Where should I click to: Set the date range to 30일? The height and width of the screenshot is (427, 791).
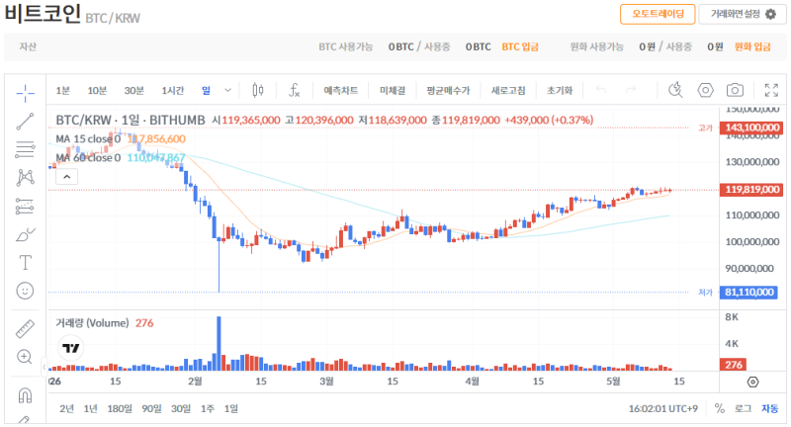[x=181, y=408]
